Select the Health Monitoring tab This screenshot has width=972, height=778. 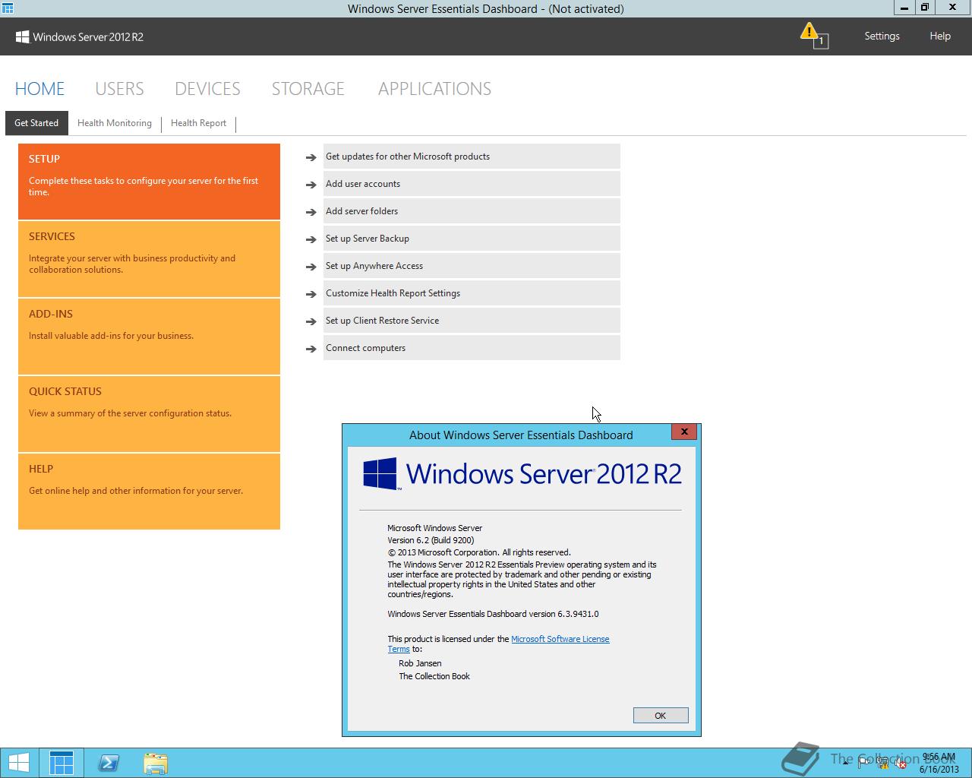tap(115, 123)
